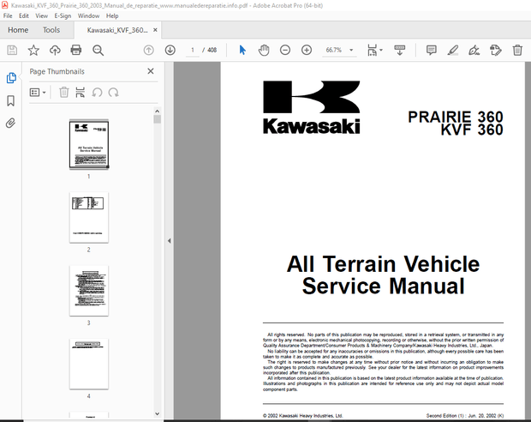Open the Help menu
Viewport: 531px width, 422px height.
point(112,15)
